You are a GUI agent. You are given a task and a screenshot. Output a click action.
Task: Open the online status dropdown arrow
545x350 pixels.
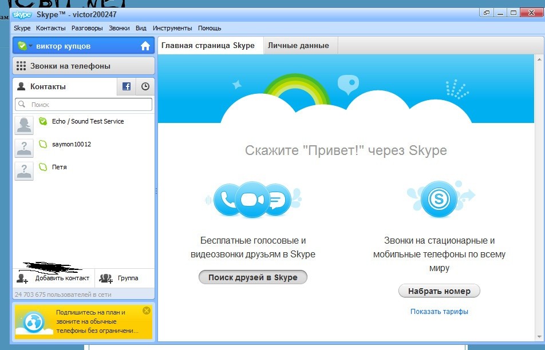click(30, 46)
